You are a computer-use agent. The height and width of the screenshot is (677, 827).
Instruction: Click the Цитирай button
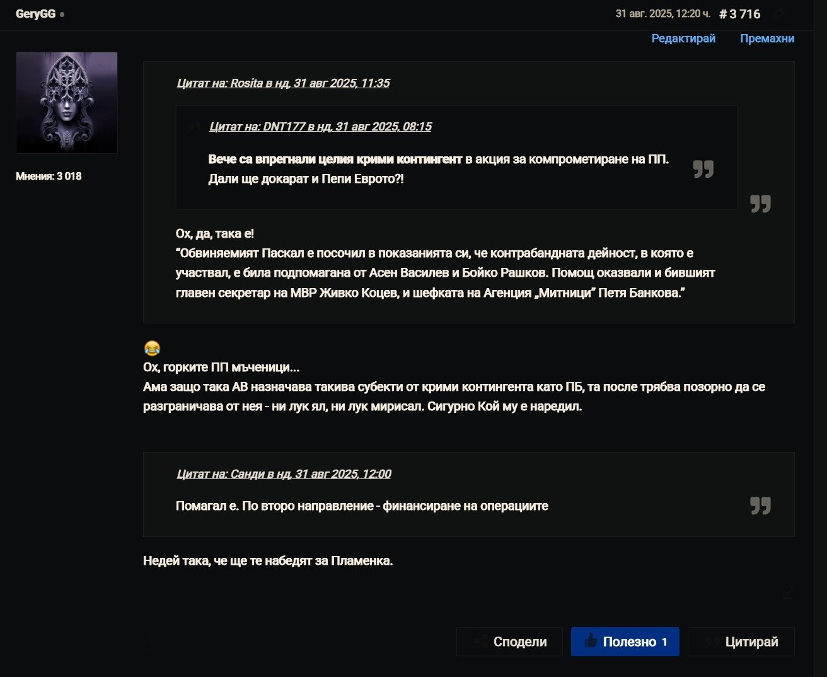click(x=741, y=642)
